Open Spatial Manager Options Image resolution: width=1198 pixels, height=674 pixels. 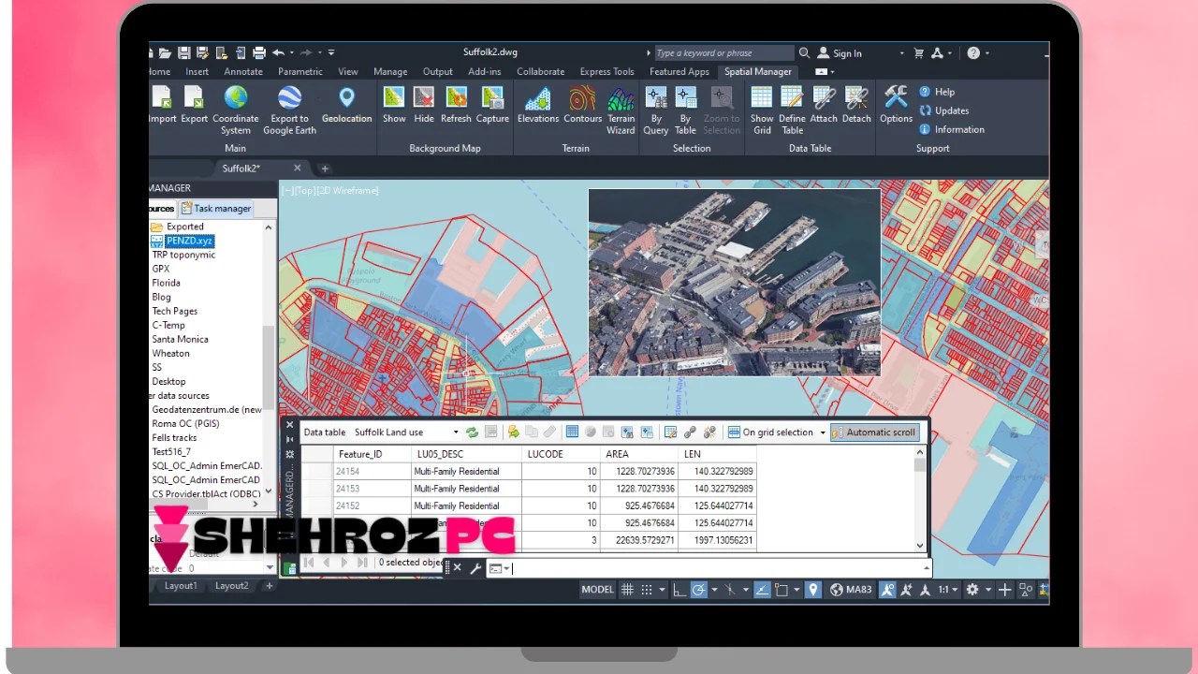pyautogui.click(x=896, y=104)
